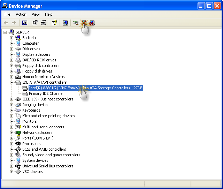Open Properties from the toolbar icon

(36, 23)
